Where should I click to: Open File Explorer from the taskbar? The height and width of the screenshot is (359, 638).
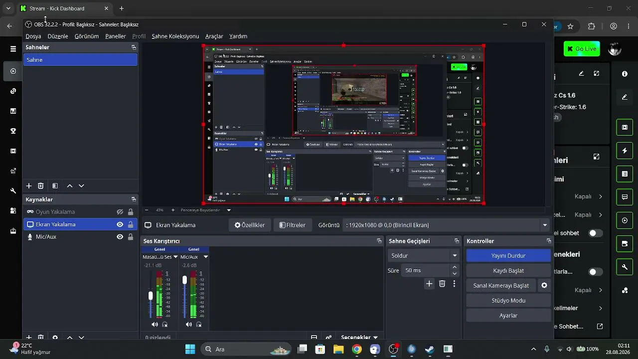pyautogui.click(x=338, y=349)
